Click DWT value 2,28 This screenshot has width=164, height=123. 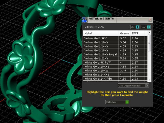click(x=135, y=67)
